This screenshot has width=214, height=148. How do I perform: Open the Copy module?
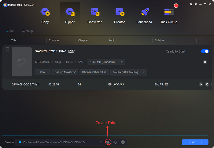click(45, 16)
